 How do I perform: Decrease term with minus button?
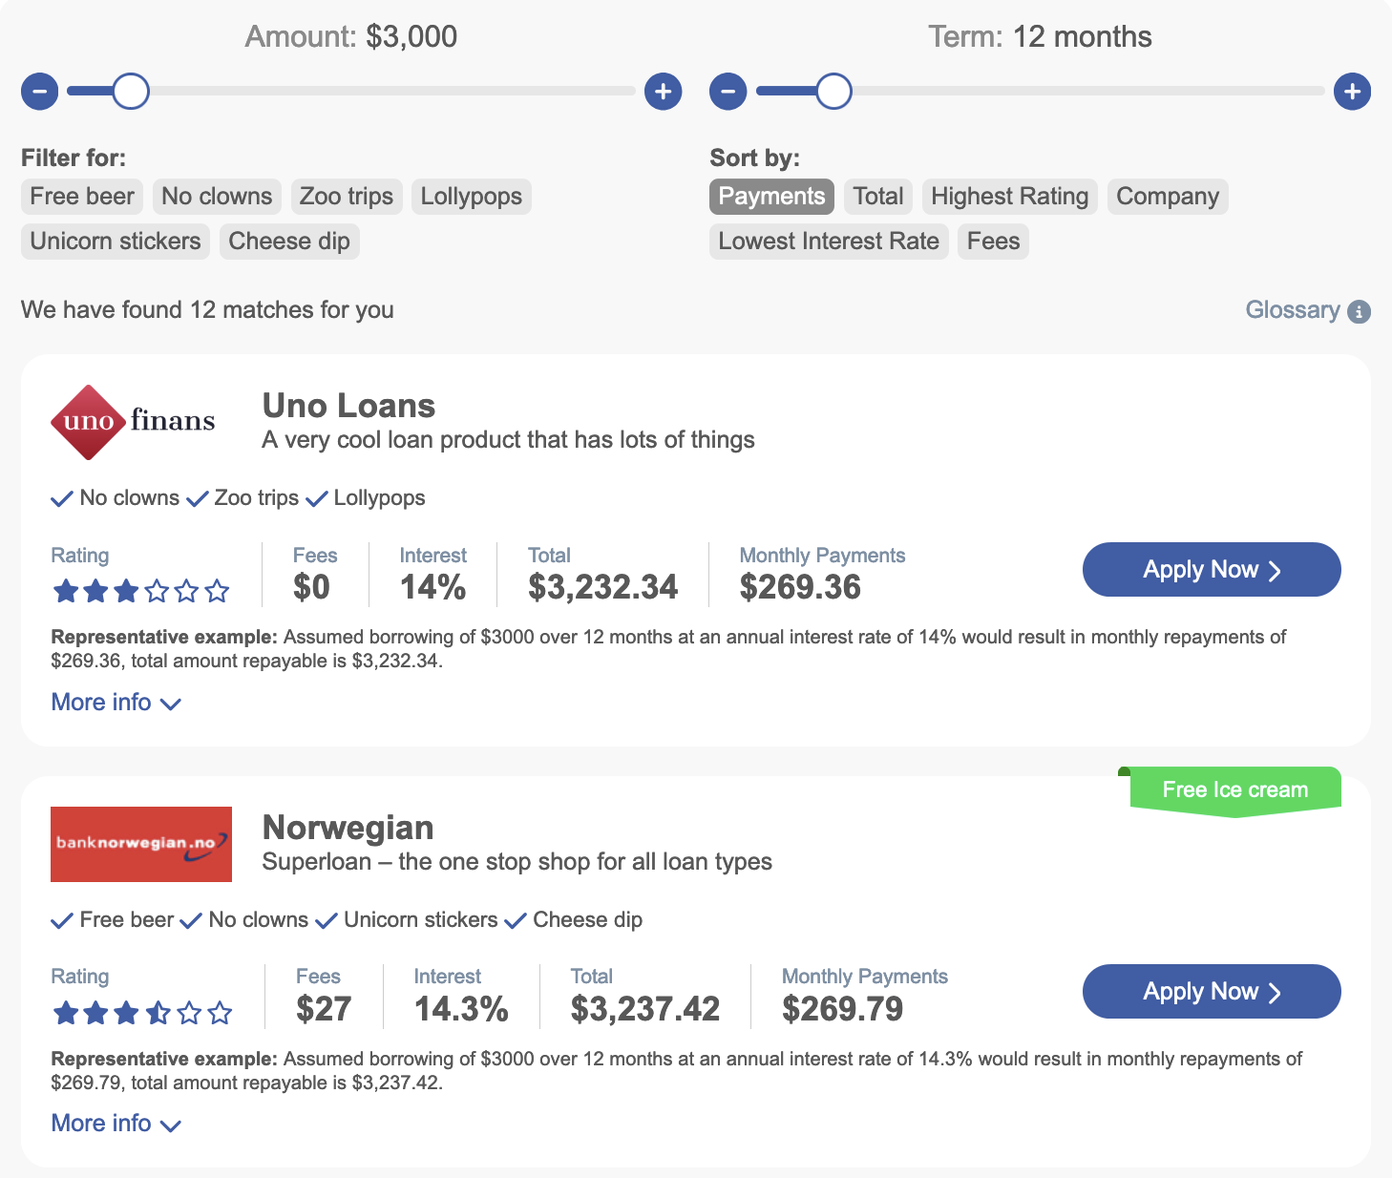pyautogui.click(x=728, y=92)
